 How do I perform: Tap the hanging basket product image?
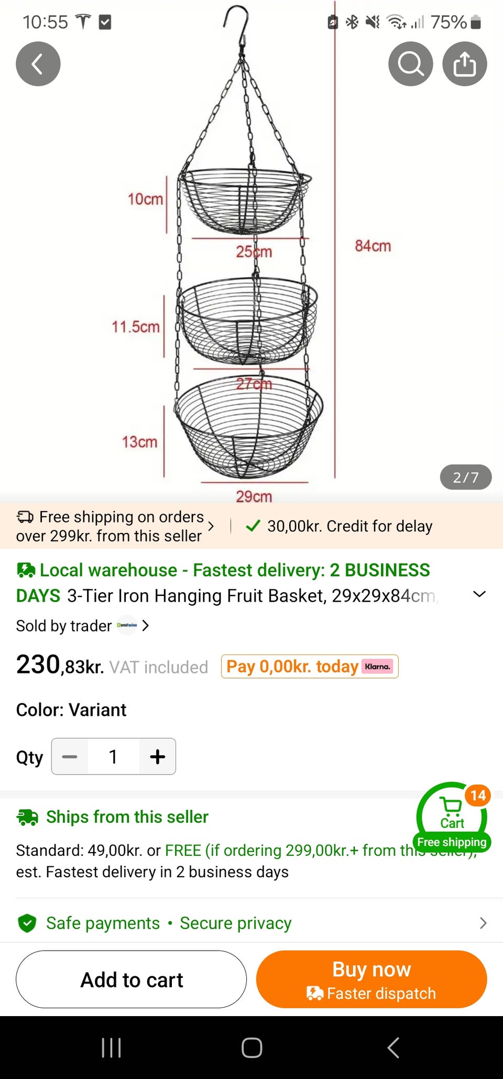click(249, 288)
